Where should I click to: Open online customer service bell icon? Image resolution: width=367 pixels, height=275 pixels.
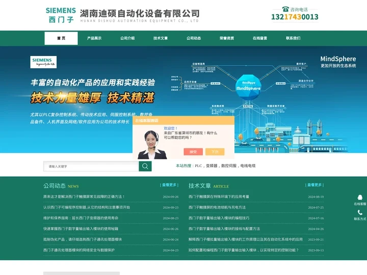(360, 197)
